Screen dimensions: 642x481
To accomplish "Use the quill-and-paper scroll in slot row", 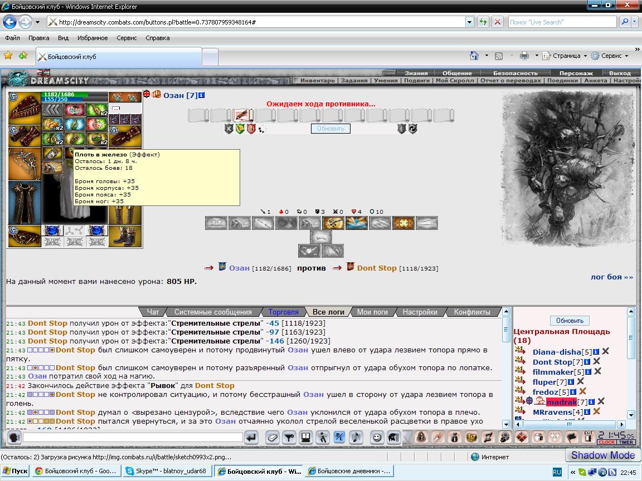I will pos(243,115).
